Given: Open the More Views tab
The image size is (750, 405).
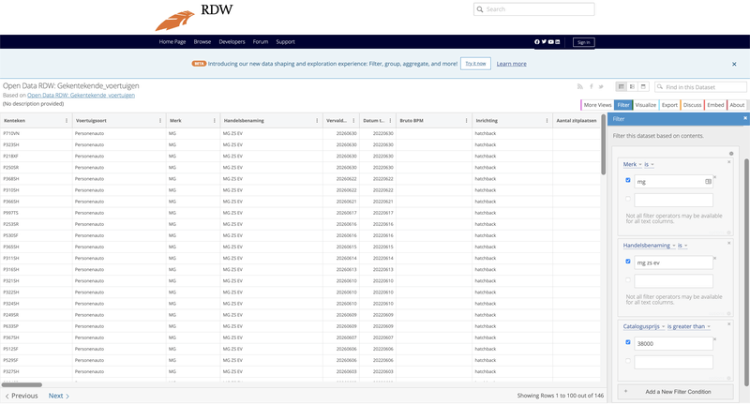Looking at the screenshot, I should (x=597, y=105).
